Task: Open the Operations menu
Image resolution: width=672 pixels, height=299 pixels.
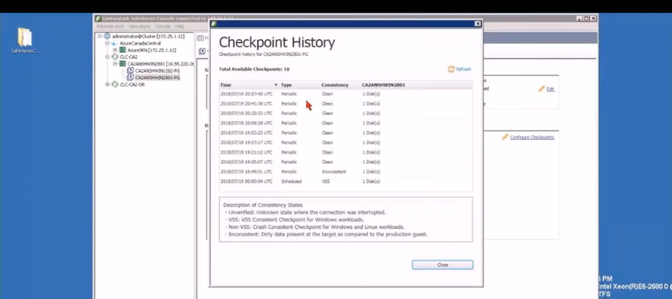Action: (139, 26)
